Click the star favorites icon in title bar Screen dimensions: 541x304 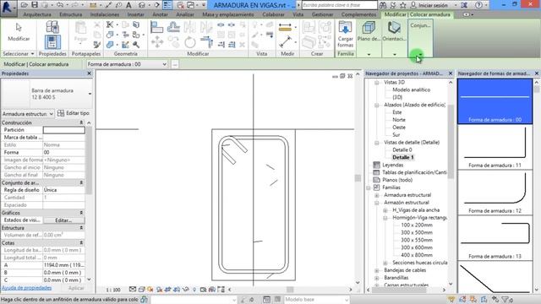tap(402, 5)
